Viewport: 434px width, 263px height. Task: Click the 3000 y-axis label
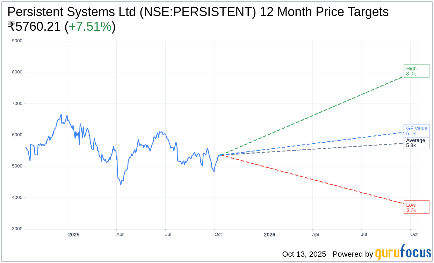[x=17, y=229]
